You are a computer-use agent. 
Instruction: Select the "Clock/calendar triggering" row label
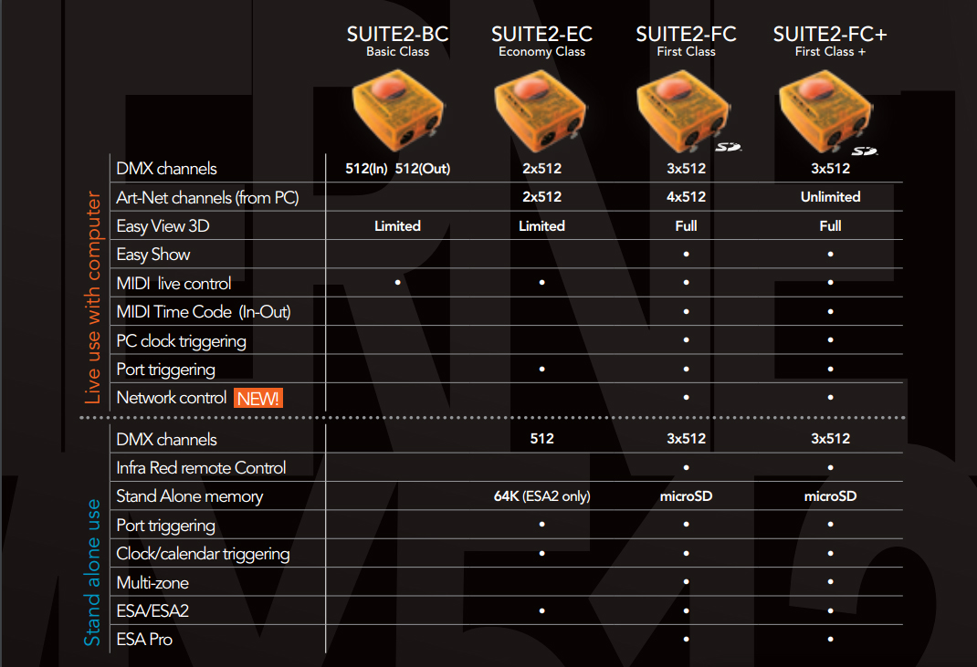click(x=203, y=554)
